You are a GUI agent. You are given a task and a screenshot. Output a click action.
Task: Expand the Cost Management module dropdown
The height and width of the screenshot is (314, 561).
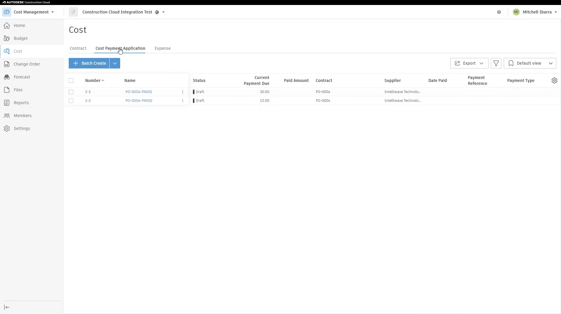click(x=53, y=12)
